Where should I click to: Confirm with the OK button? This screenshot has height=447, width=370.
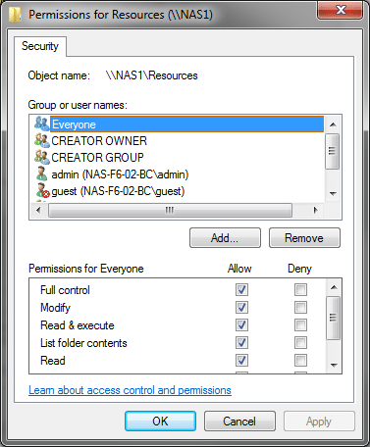pos(160,422)
